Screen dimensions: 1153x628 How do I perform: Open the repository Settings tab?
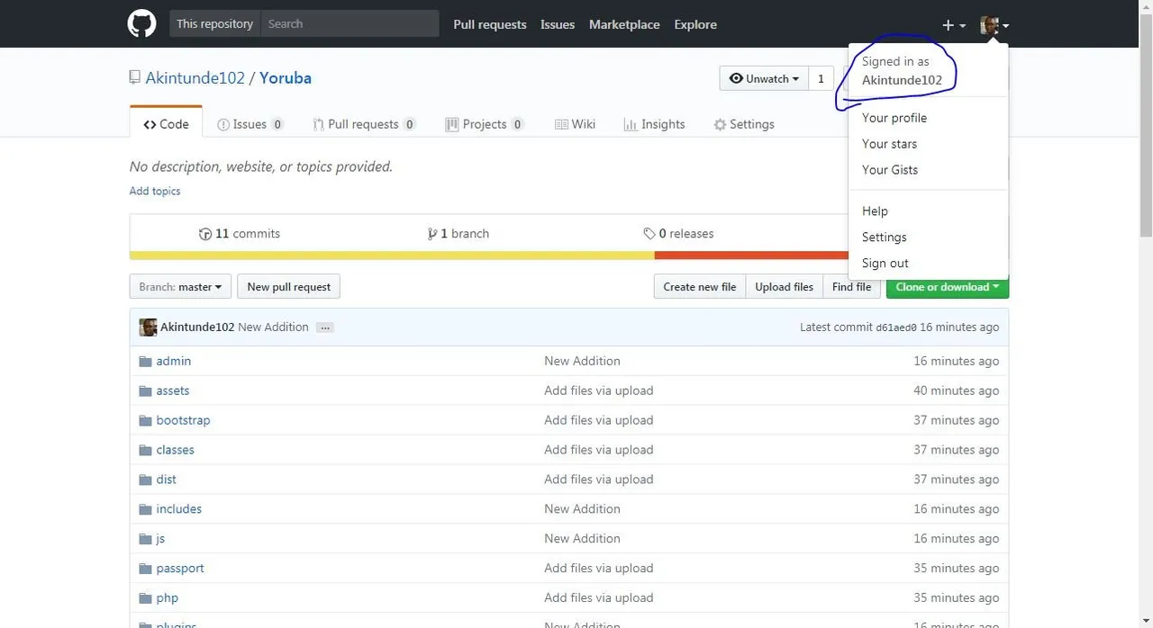(x=744, y=124)
